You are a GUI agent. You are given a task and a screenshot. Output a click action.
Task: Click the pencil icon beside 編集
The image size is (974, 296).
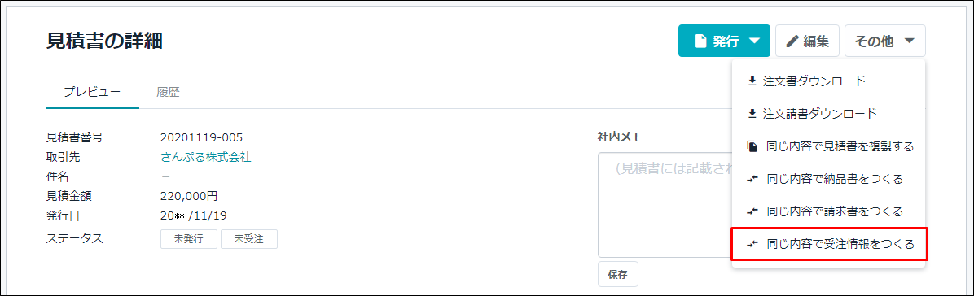[792, 41]
